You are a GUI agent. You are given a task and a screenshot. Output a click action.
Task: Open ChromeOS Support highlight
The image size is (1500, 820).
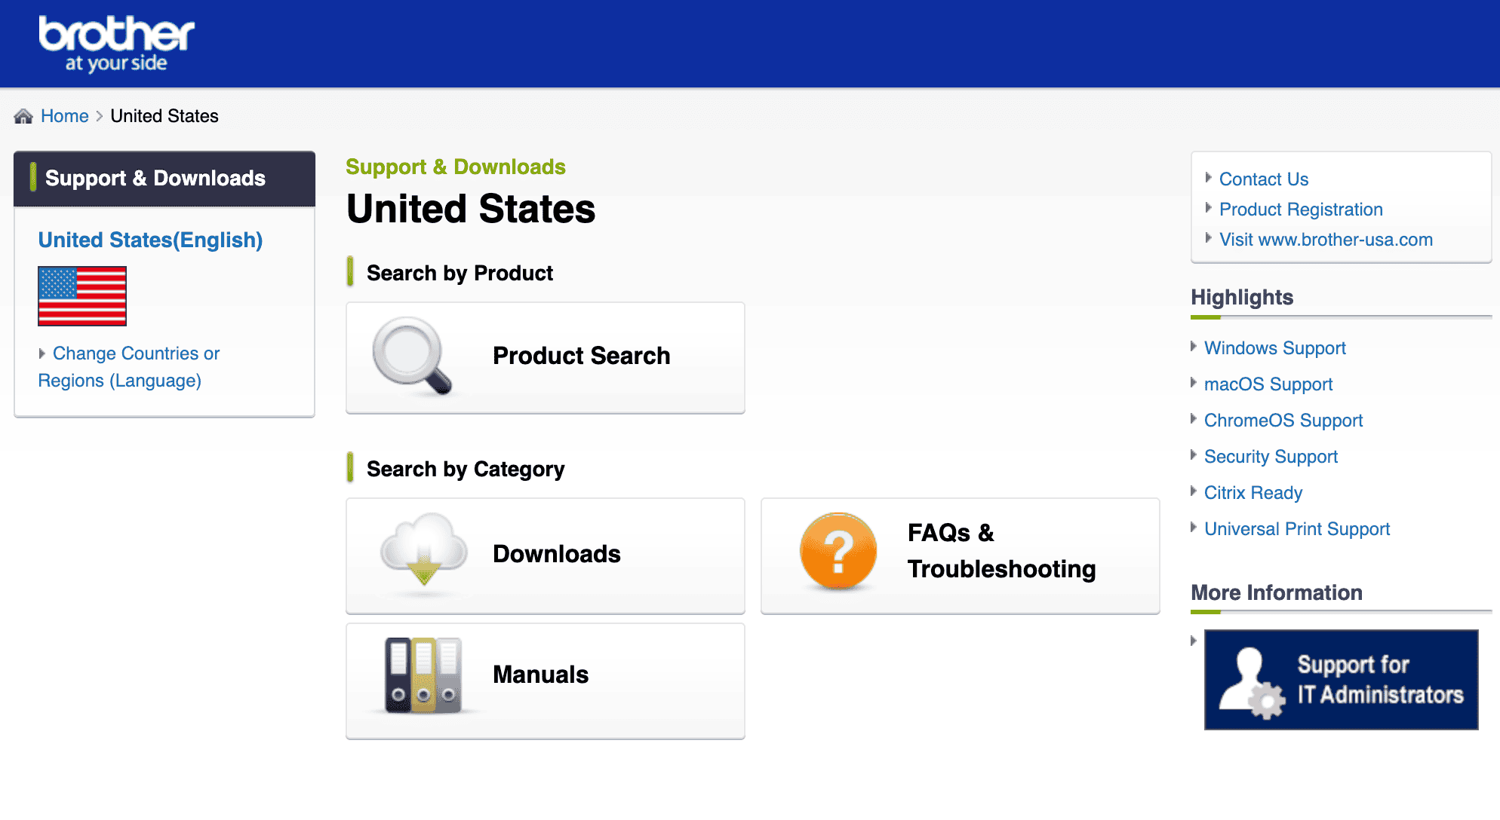1283,421
